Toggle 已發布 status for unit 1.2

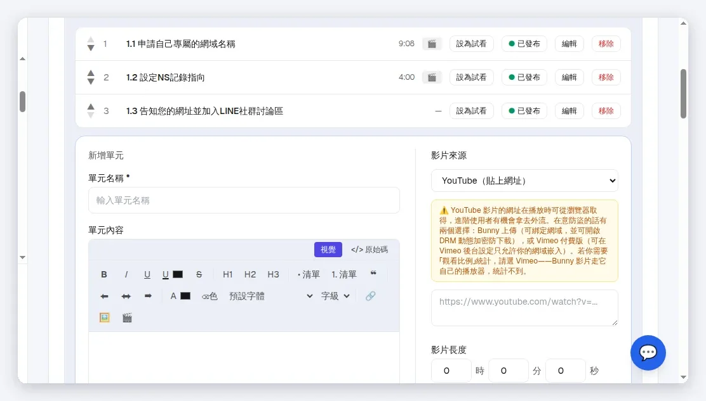[x=524, y=77]
